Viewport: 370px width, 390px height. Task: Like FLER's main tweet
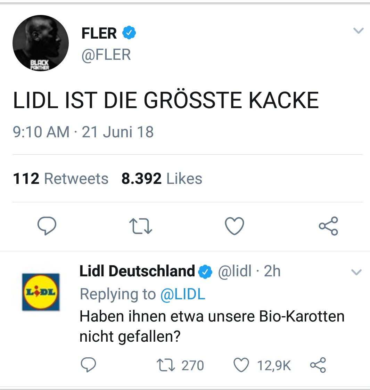[235, 226]
